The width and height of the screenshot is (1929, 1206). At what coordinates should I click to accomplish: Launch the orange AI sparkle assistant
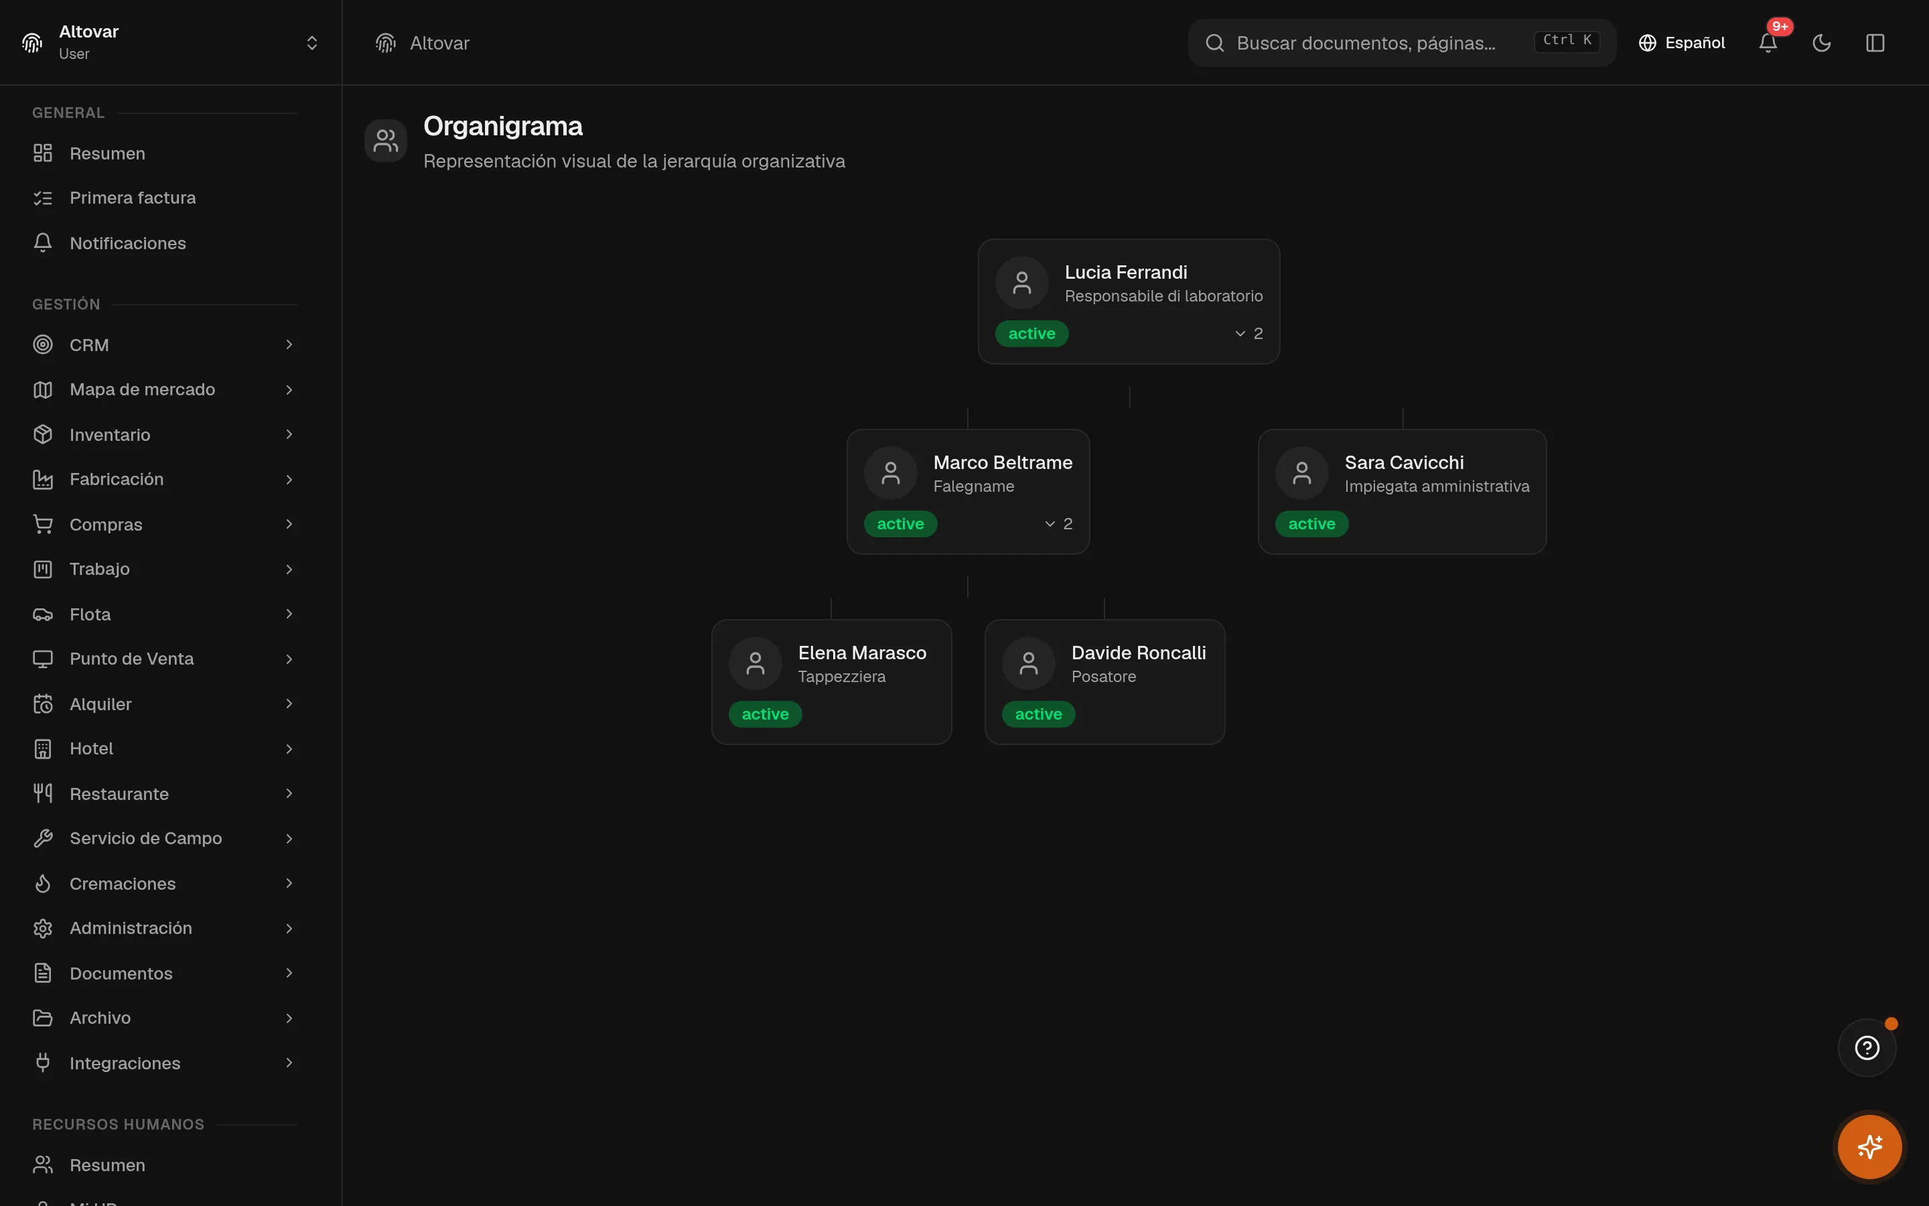(x=1869, y=1147)
